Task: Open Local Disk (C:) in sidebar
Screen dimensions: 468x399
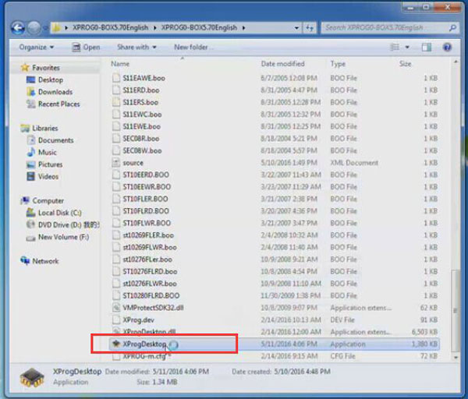Action: (x=59, y=213)
